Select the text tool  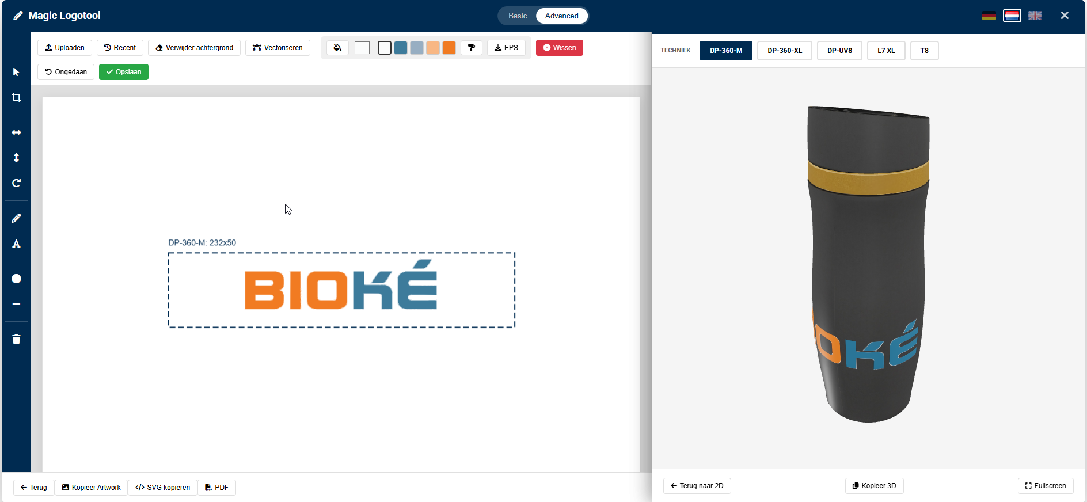(16, 244)
